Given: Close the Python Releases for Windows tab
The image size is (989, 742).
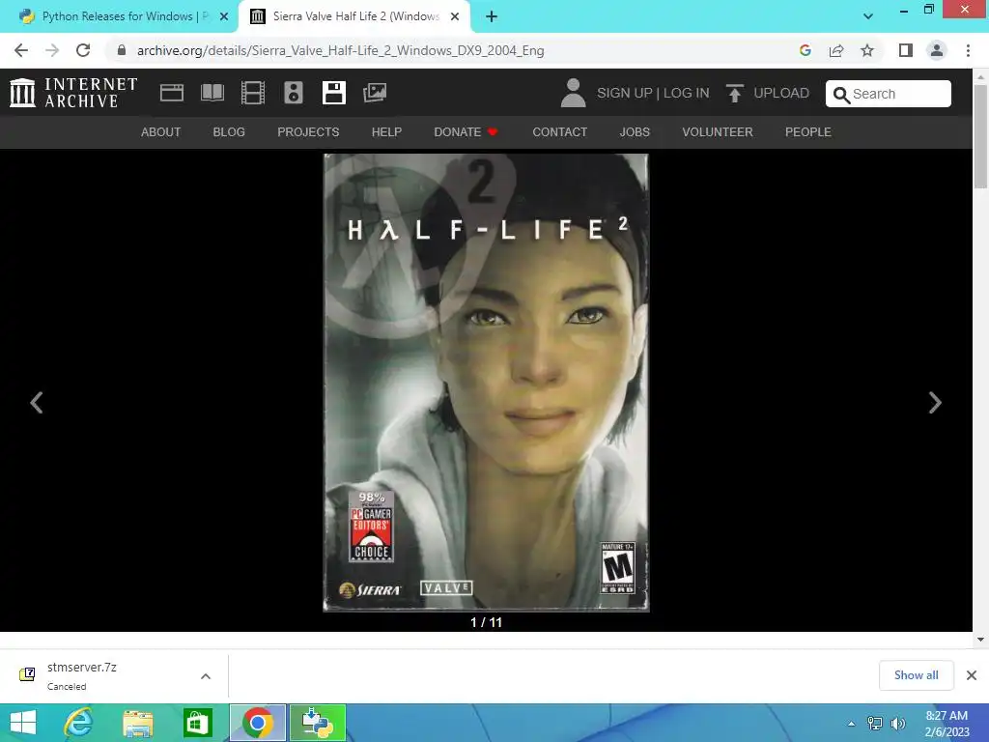Looking at the screenshot, I should pos(224,16).
